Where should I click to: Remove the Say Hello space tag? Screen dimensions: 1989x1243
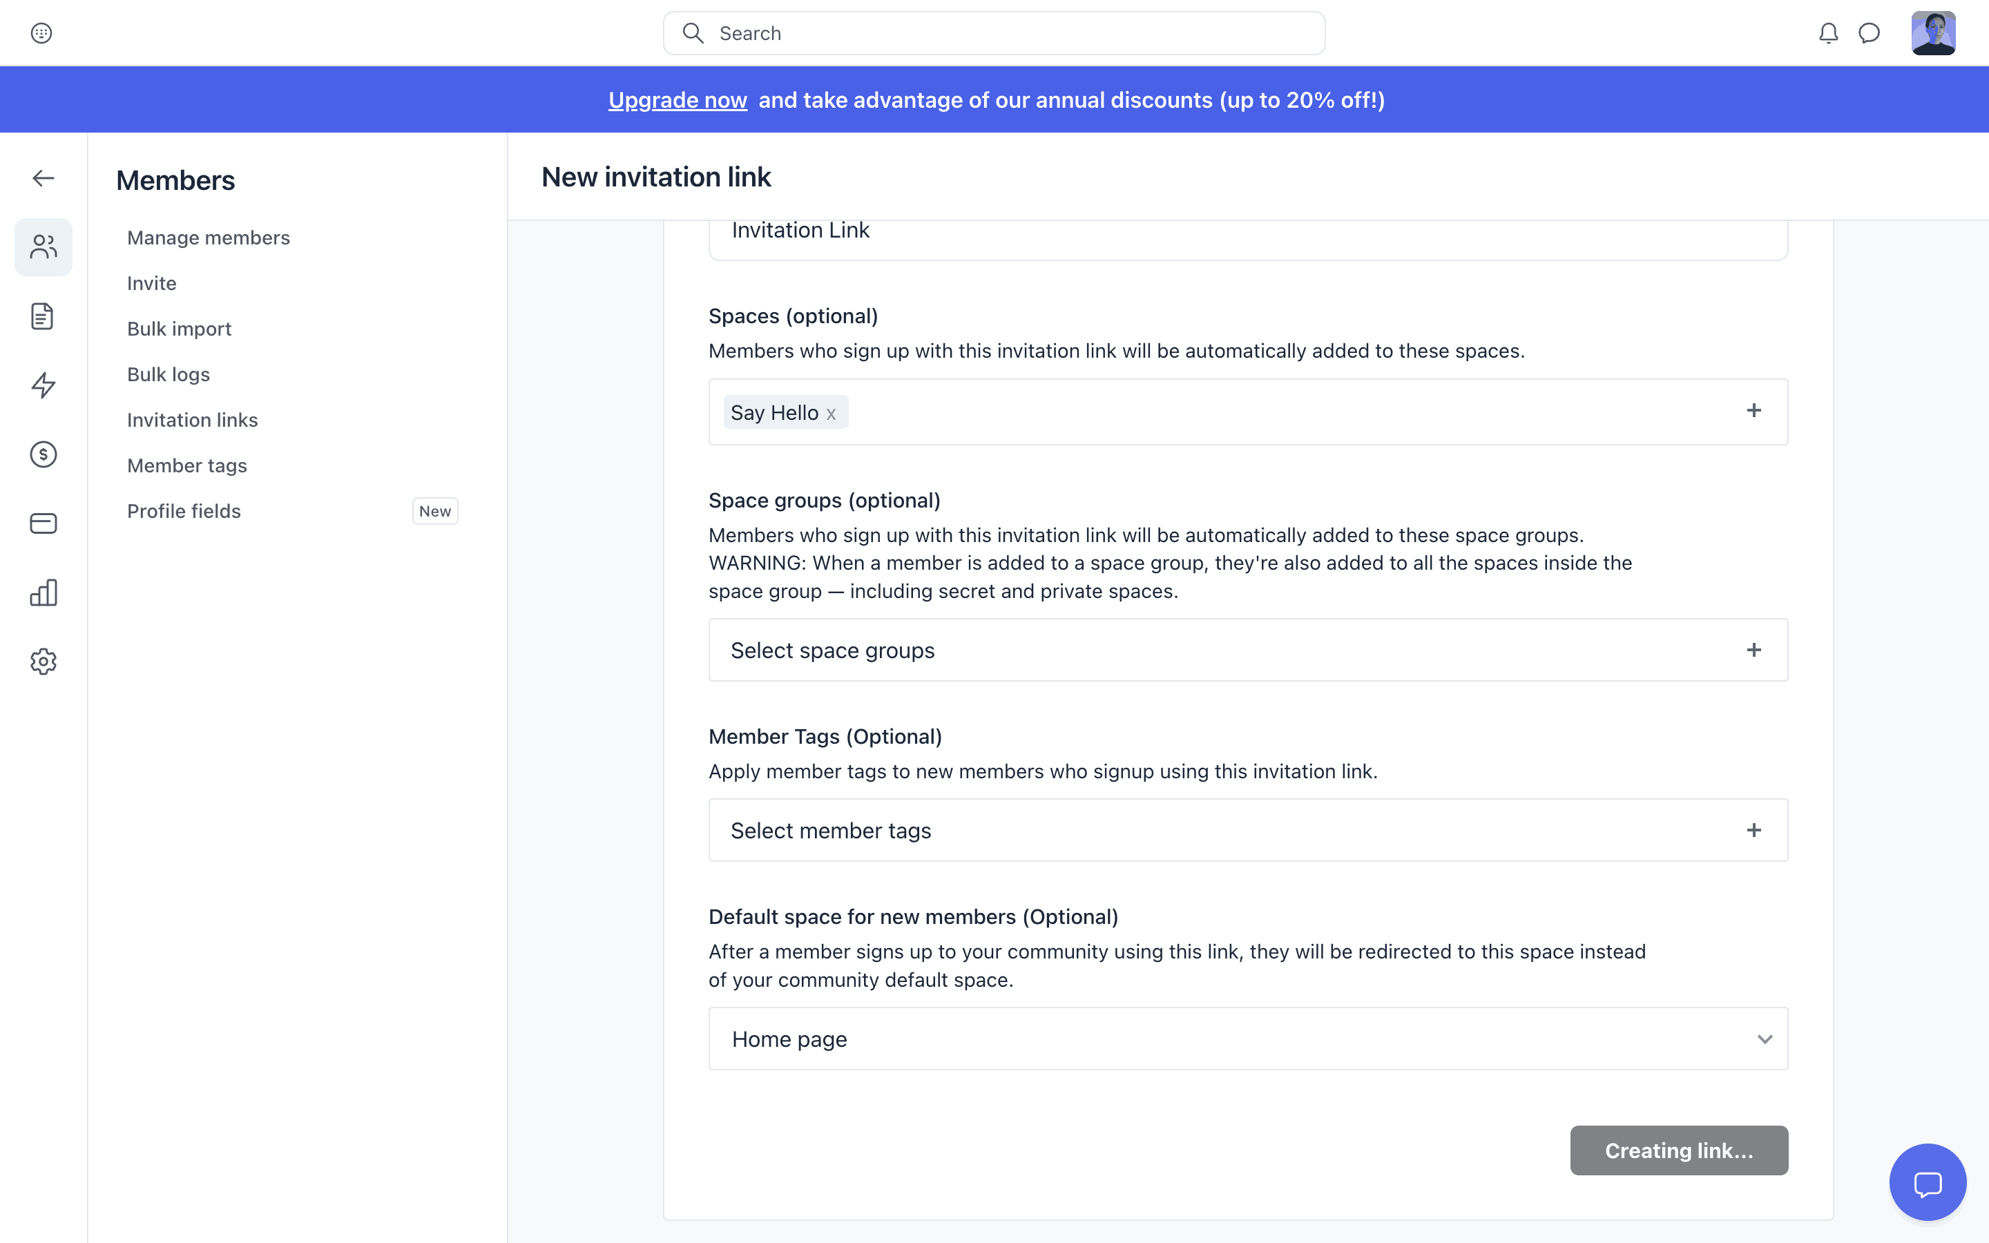coord(831,414)
